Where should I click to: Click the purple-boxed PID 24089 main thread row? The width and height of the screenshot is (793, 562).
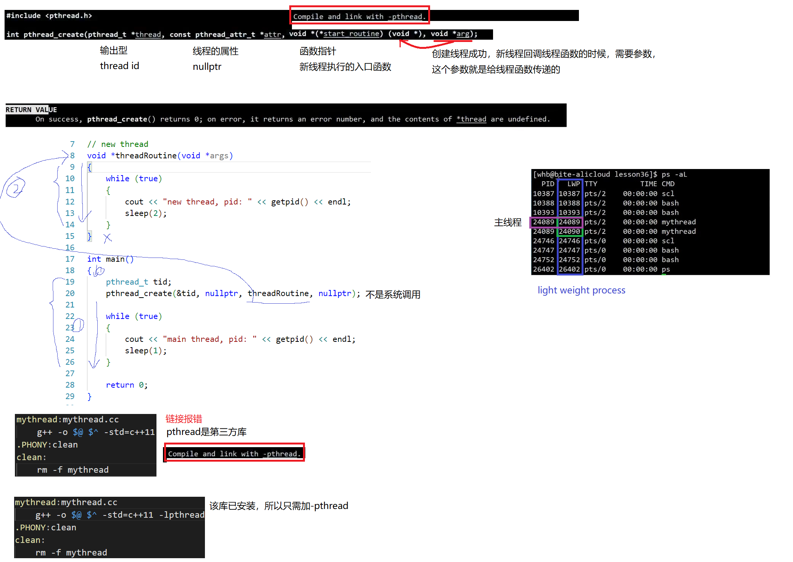pyautogui.click(x=543, y=222)
